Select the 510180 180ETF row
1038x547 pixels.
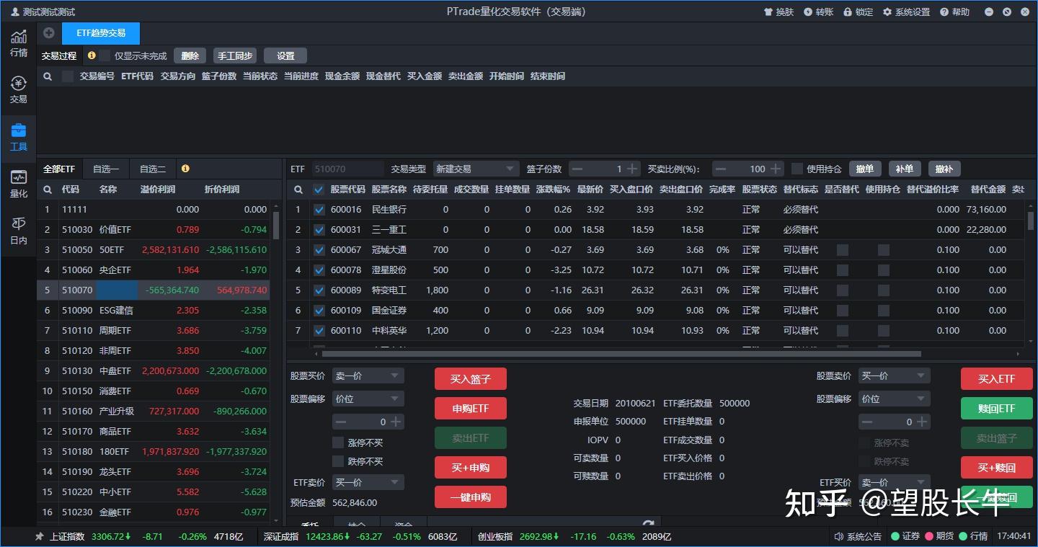154,452
